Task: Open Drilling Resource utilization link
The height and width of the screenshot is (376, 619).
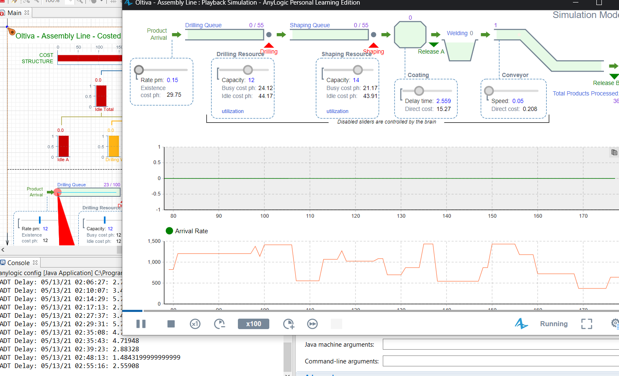Action: coord(232,111)
